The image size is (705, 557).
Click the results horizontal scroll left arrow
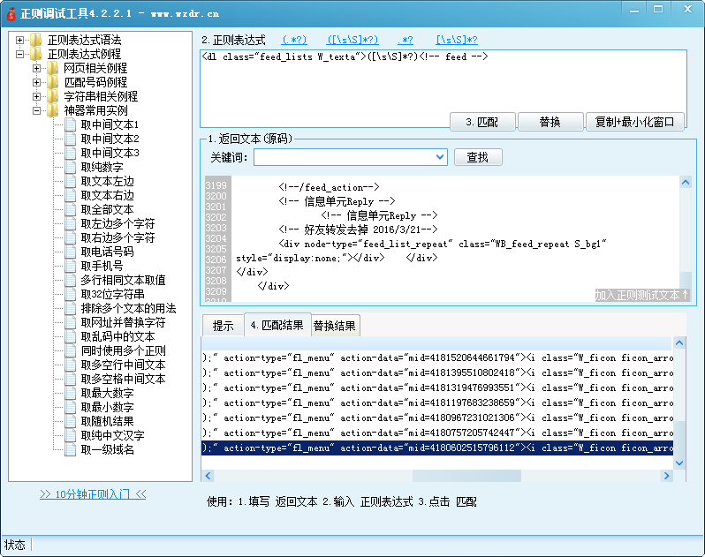[208, 476]
